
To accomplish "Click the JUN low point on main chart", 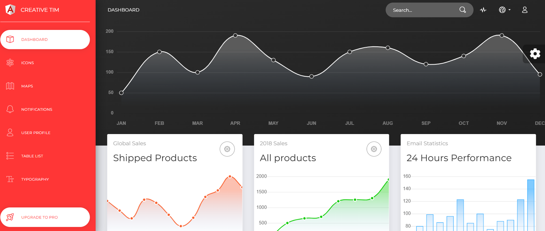I will coord(311,77).
